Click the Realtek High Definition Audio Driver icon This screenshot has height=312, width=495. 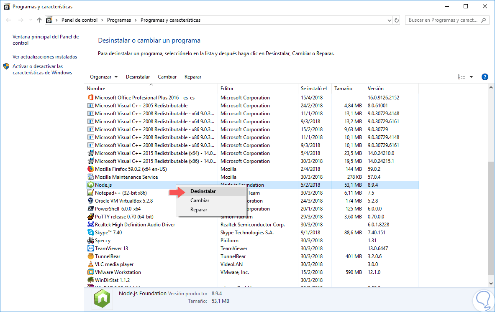pos(91,224)
